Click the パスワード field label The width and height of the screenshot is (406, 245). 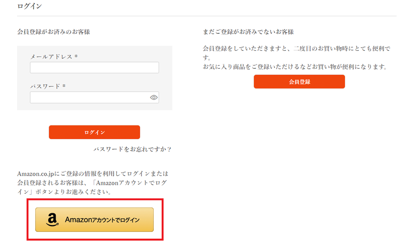45,86
